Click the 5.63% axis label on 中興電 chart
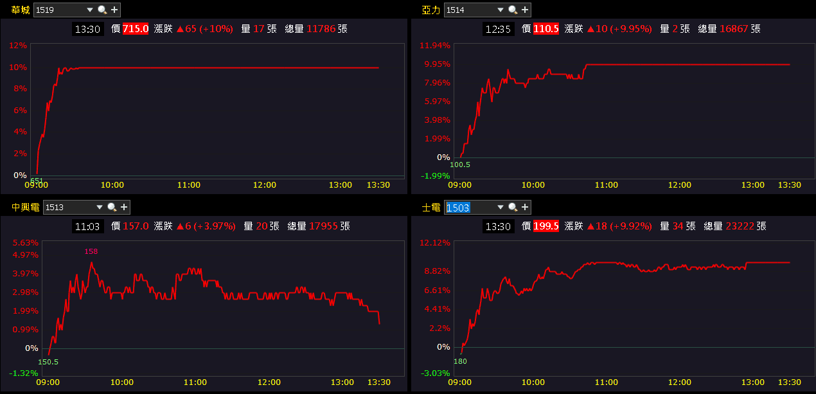Viewport: 816px width, 394px height. [x=26, y=242]
